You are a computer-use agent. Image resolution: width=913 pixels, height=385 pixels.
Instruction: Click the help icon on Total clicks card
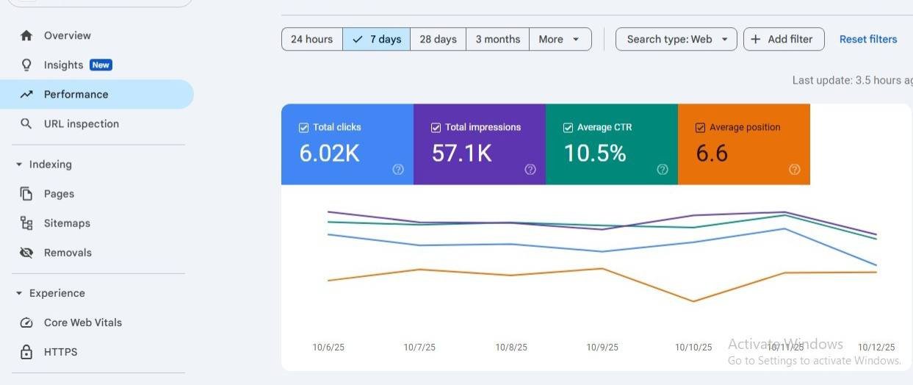[398, 169]
